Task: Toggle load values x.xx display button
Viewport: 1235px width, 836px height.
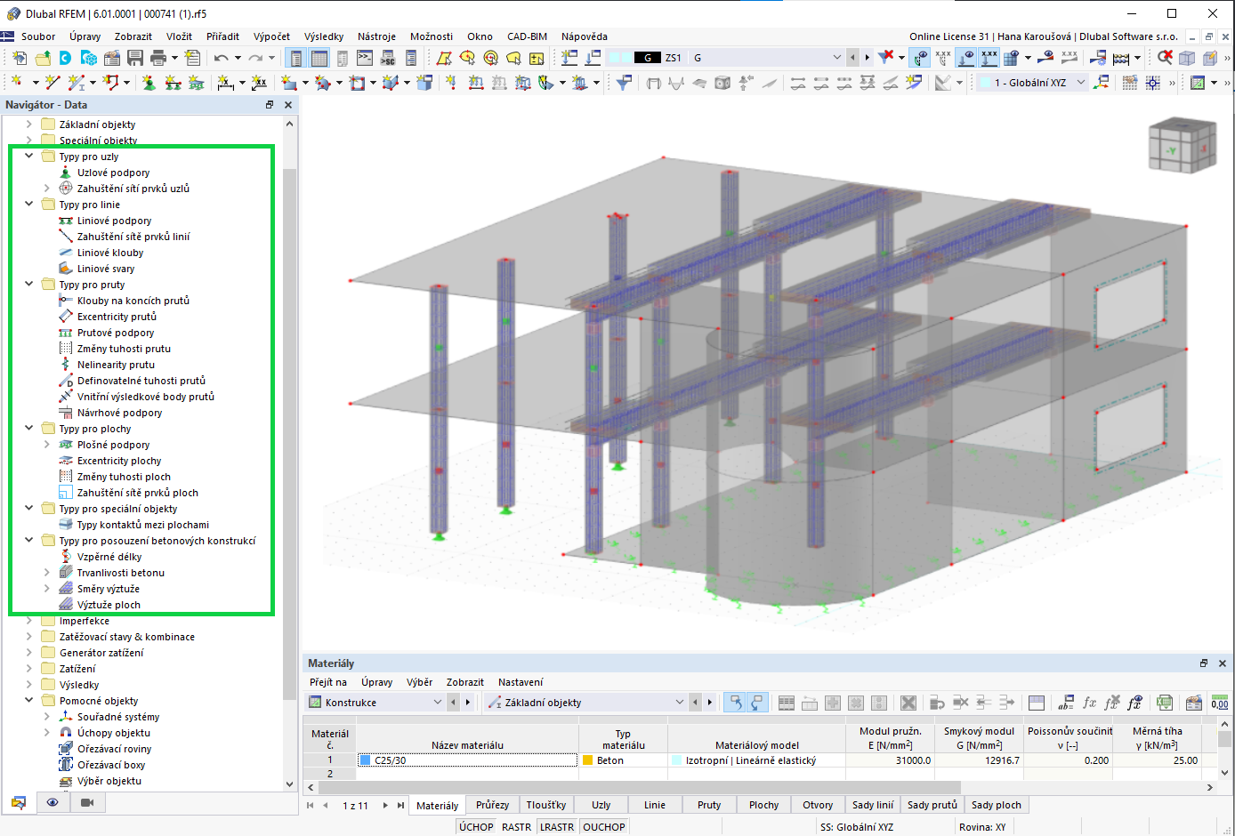Action: coord(989,58)
